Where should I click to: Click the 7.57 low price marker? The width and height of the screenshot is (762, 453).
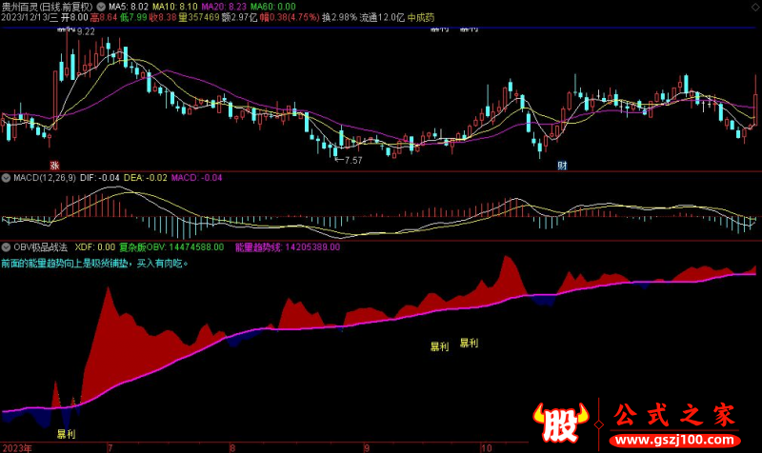[x=351, y=161]
